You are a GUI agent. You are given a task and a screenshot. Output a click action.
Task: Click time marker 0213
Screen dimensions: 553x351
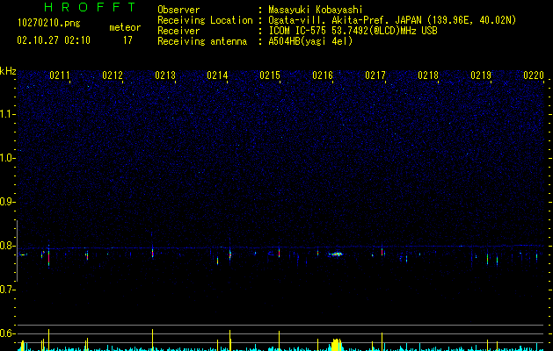165,75
